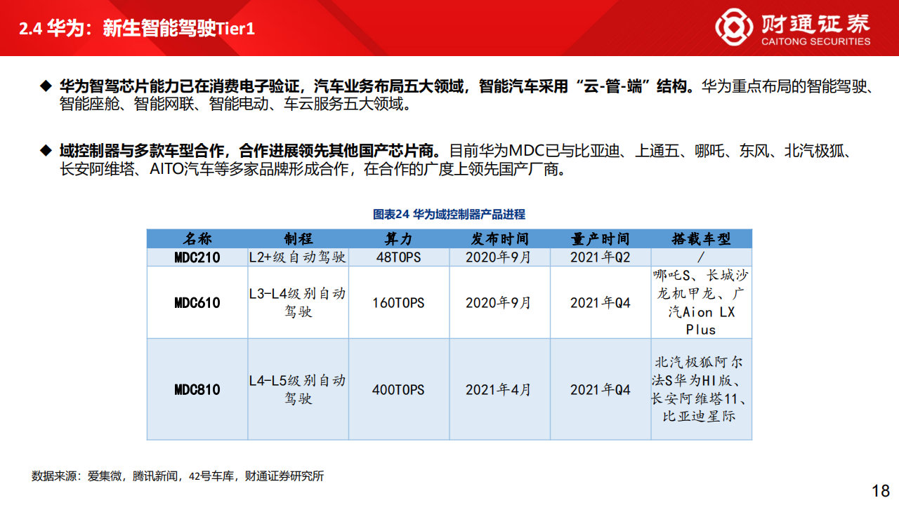Click the 制程 column header
This screenshot has width=899, height=505.
pyautogui.click(x=298, y=238)
